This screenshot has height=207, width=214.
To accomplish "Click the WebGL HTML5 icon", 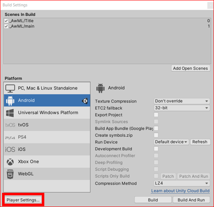I will (x=10, y=174).
